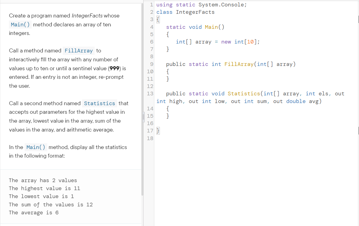Viewport: 359px width, 226px height.
Task: Click sample output line 'The average is 6'
Action: [34, 213]
